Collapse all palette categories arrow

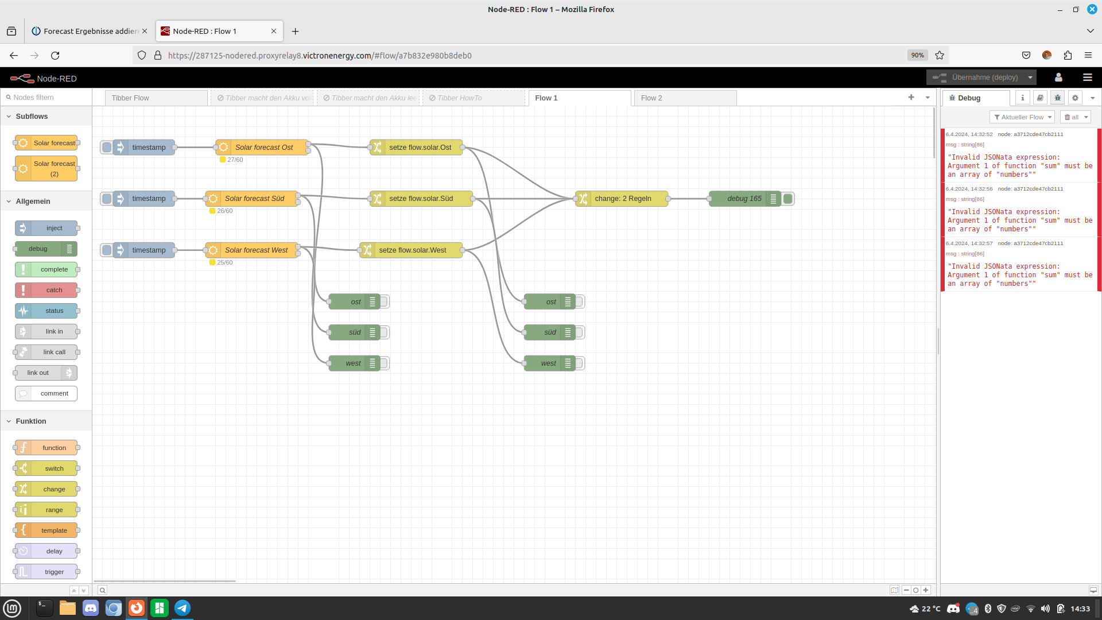(x=74, y=590)
